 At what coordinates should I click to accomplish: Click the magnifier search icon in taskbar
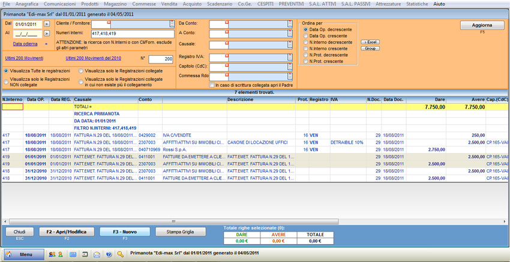(x=121, y=254)
